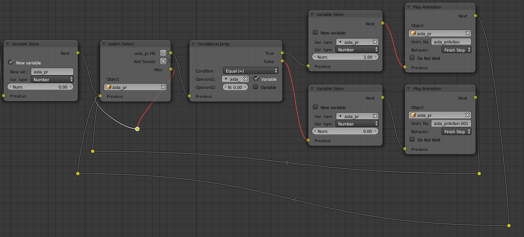
Task: Uncheck New variable in leftmost Variable Store
Action: (x=11, y=62)
